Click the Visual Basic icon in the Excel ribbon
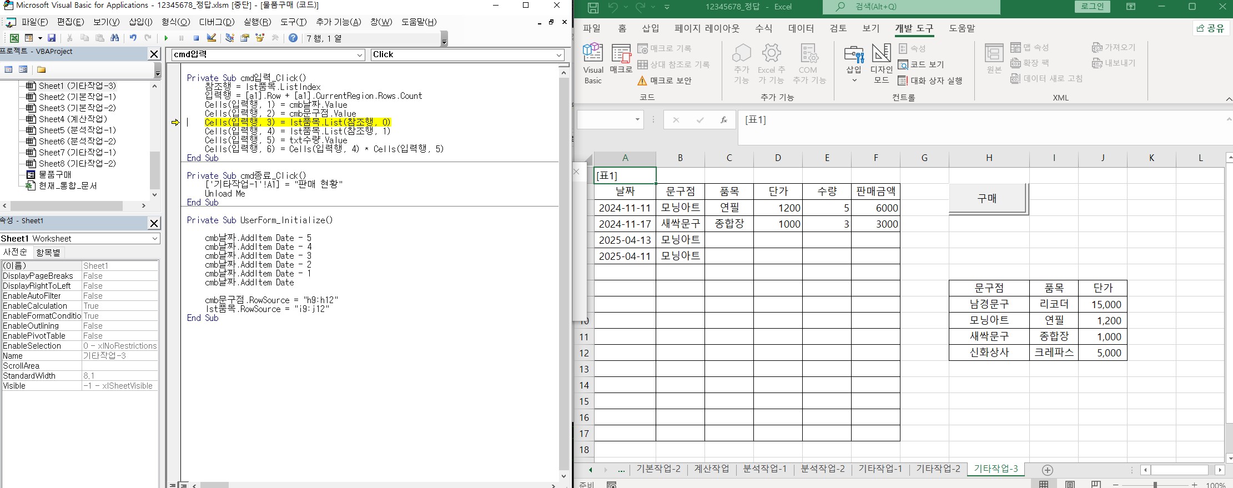This screenshot has height=488, width=1233. (593, 63)
